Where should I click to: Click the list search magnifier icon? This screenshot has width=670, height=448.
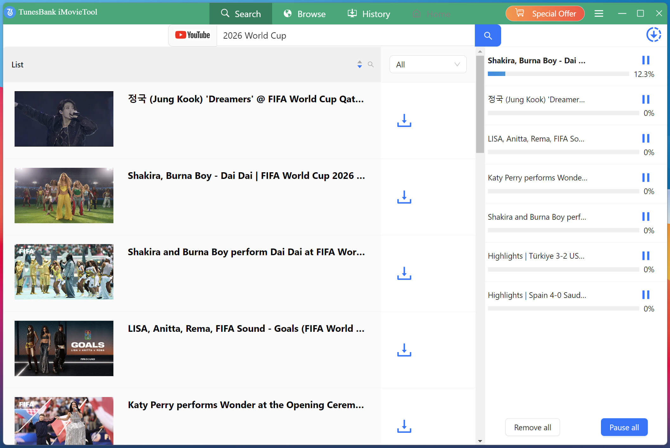pos(371,64)
